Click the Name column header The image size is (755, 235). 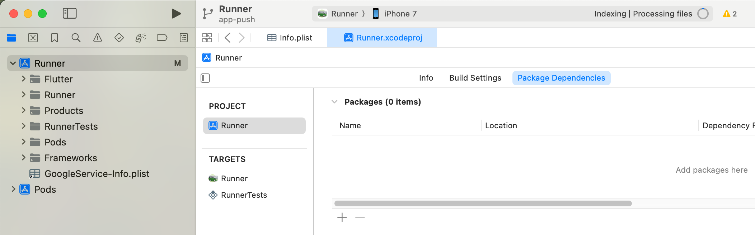[x=350, y=125]
